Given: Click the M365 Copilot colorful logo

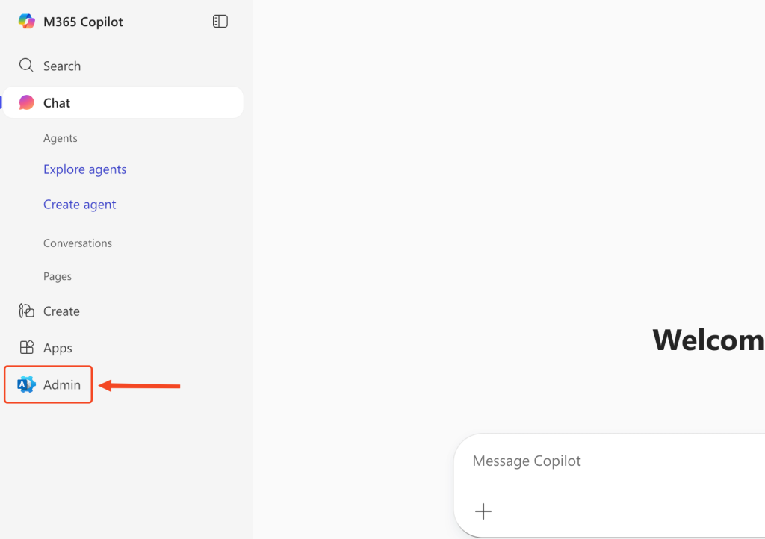Looking at the screenshot, I should [x=27, y=22].
